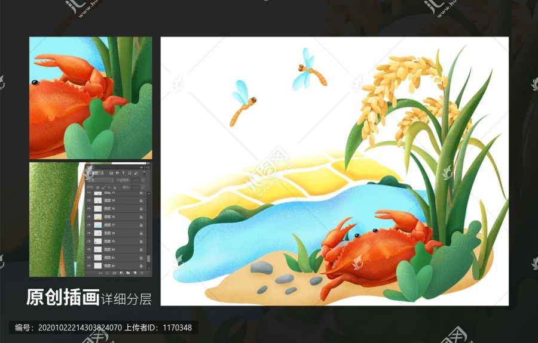Select layer name 图层 78

(109, 233)
